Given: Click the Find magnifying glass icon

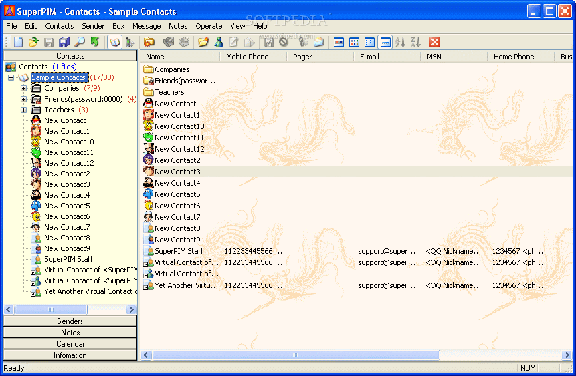Looking at the screenshot, I should click(80, 42).
